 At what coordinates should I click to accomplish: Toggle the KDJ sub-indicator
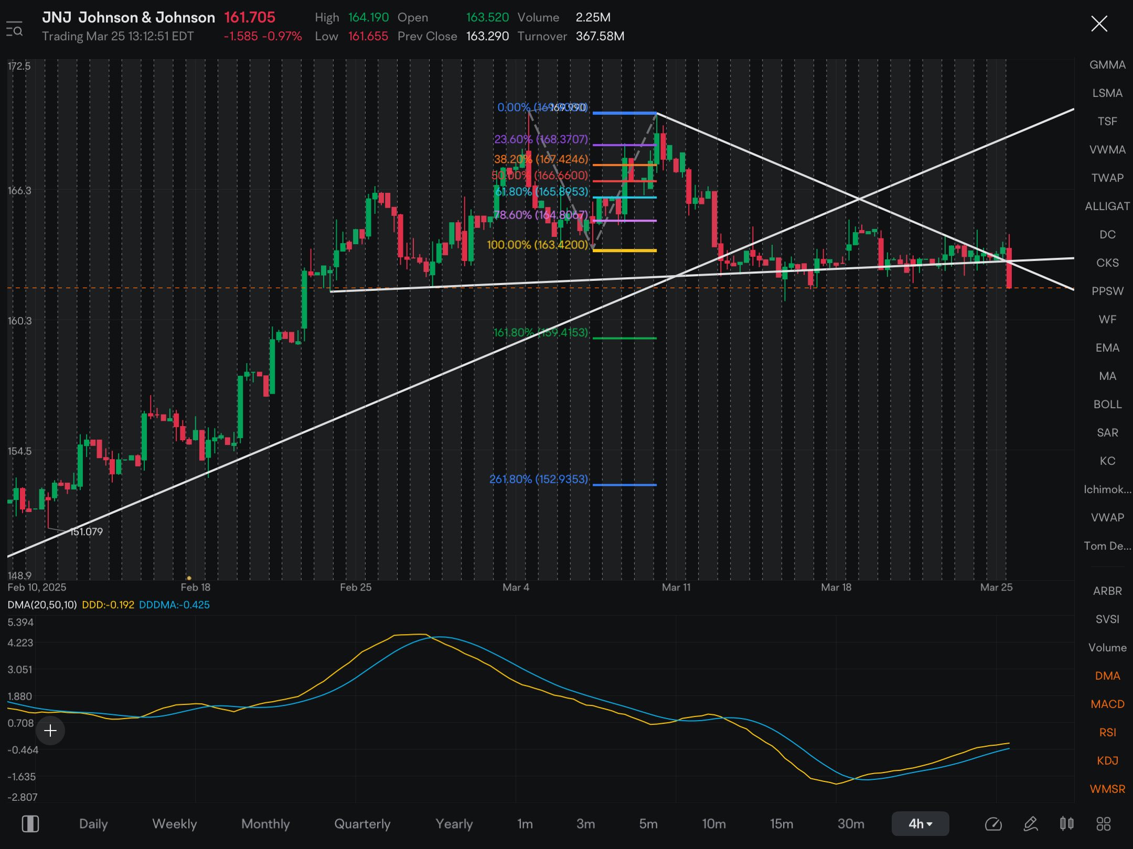[x=1107, y=761]
